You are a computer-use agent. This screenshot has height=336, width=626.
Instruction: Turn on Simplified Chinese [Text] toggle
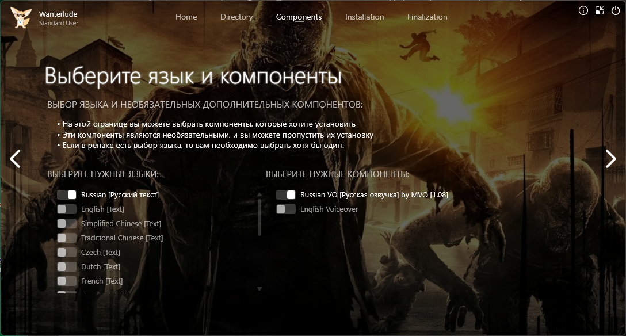click(x=67, y=223)
